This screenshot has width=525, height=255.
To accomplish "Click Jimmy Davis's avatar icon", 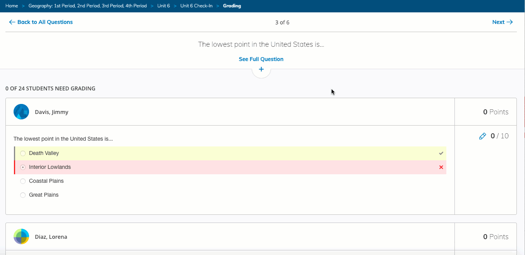I will [21, 112].
